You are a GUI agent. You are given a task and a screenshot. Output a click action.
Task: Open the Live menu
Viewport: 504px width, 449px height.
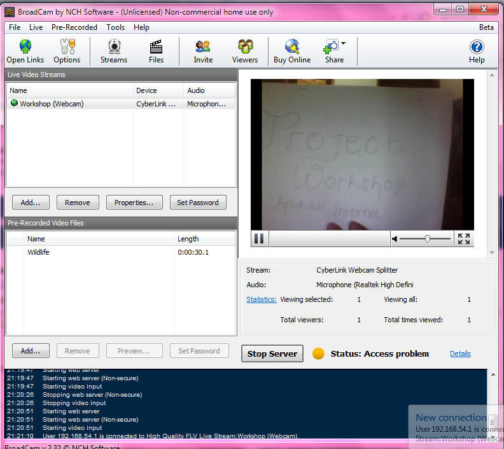[36, 27]
